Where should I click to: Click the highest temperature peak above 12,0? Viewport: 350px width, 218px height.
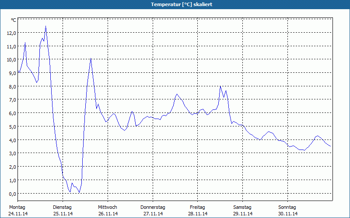[46, 26]
